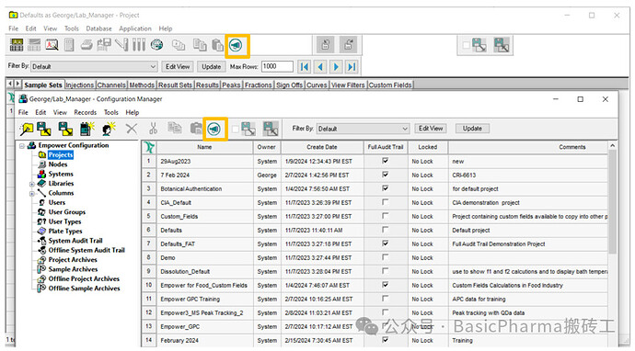This screenshot has width=635, height=351.
Task: Click the closed padlock icon in Project toolbar
Action: [325, 45]
